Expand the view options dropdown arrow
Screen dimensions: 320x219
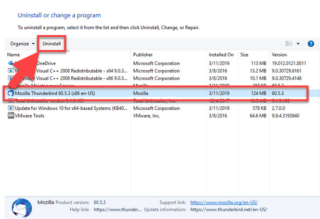click(x=298, y=44)
